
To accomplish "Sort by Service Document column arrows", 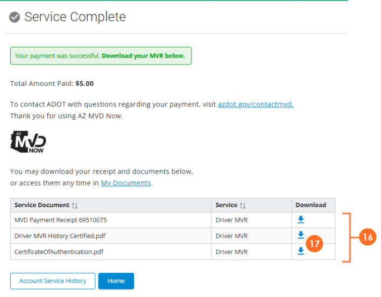I will pyautogui.click(x=75, y=205).
